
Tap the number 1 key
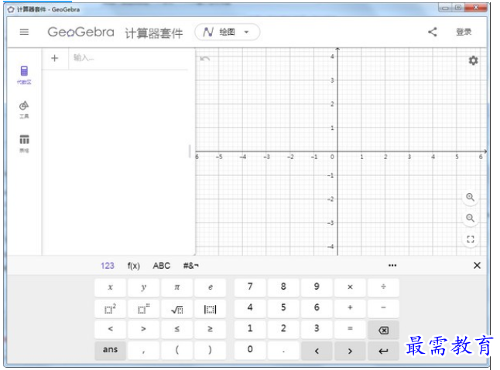click(250, 329)
